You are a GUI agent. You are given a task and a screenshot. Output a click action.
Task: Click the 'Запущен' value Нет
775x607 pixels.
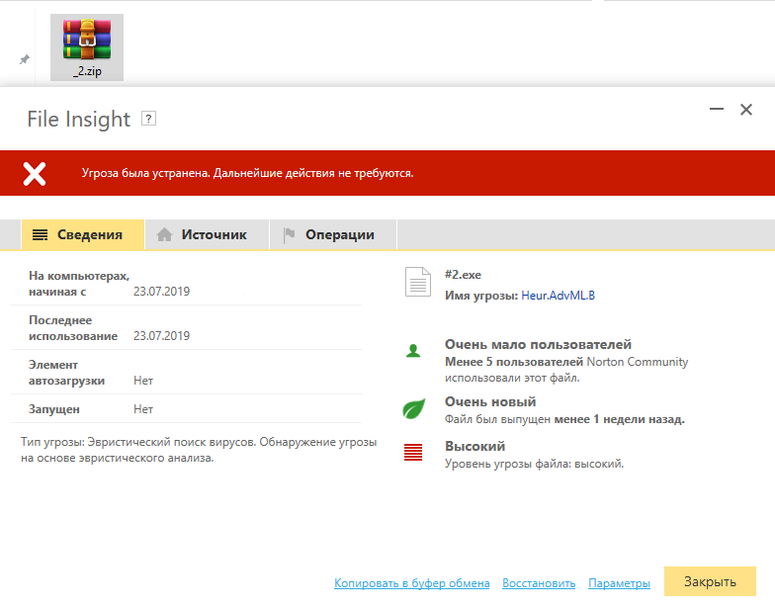(143, 409)
